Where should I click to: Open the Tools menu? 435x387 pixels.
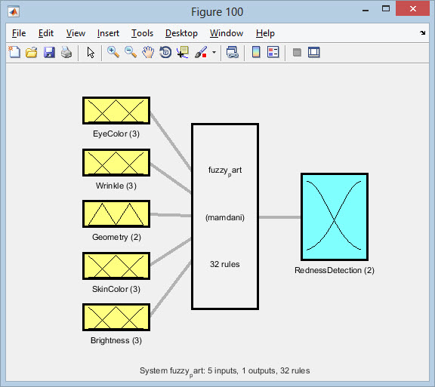pyautogui.click(x=142, y=33)
